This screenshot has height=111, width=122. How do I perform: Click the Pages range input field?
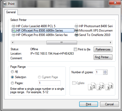(x=49, y=83)
